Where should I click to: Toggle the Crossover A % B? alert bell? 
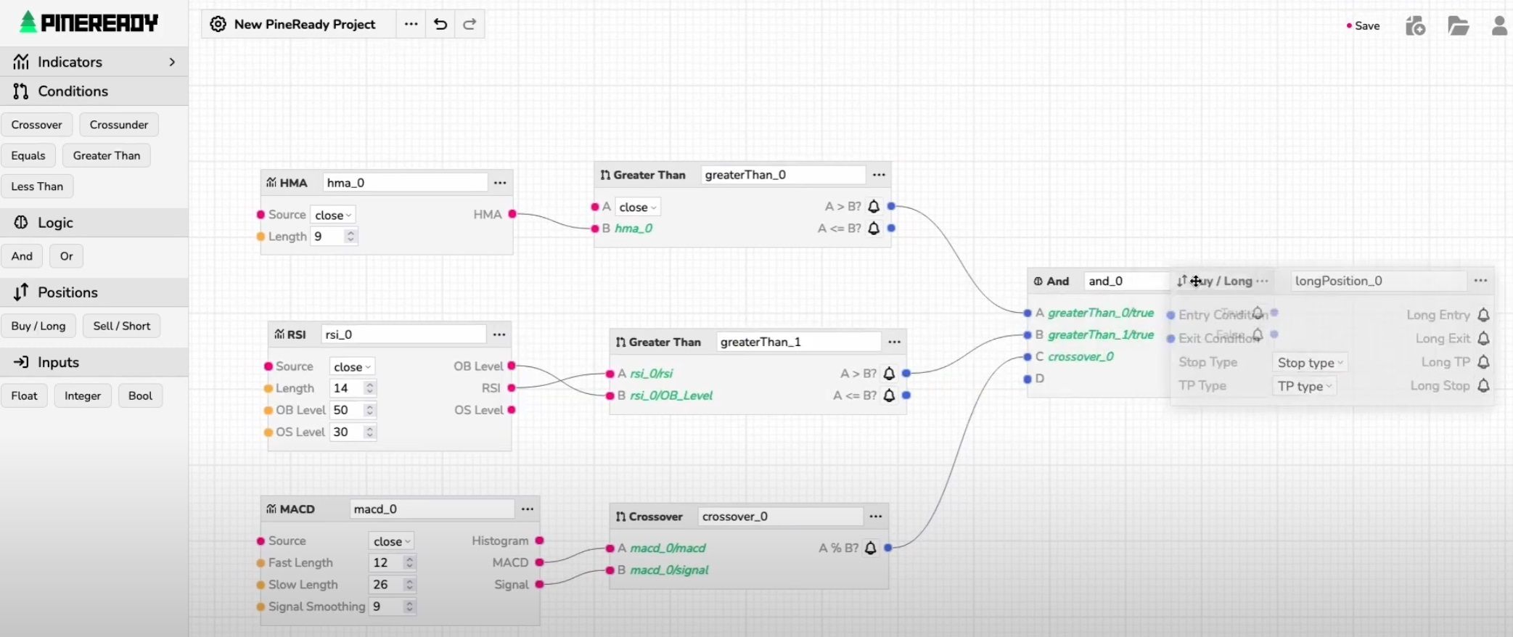pyautogui.click(x=871, y=548)
